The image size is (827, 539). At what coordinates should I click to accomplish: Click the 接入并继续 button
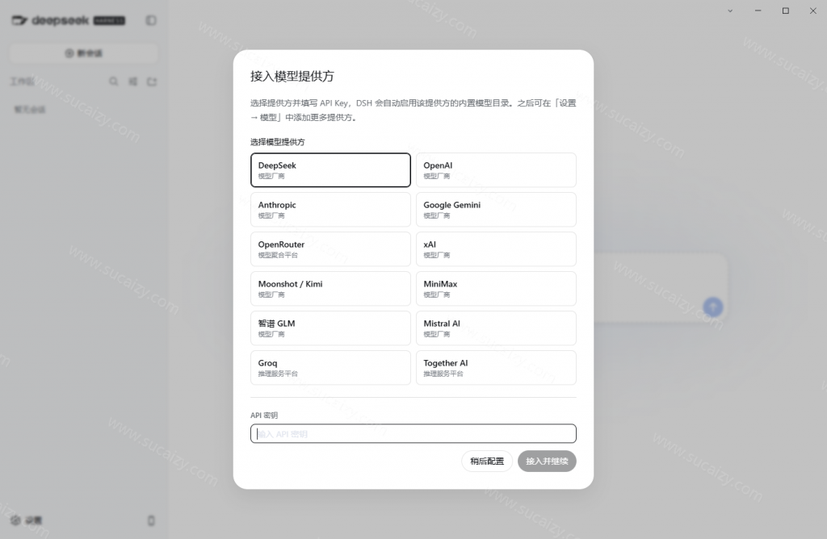coord(547,461)
